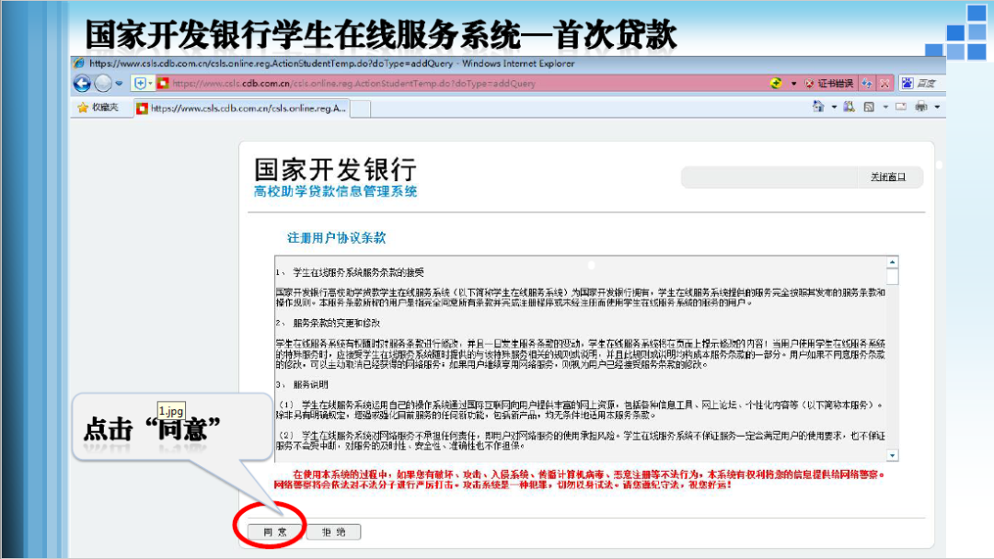Click the 百度 search box
994x559 pixels.
tap(930, 83)
